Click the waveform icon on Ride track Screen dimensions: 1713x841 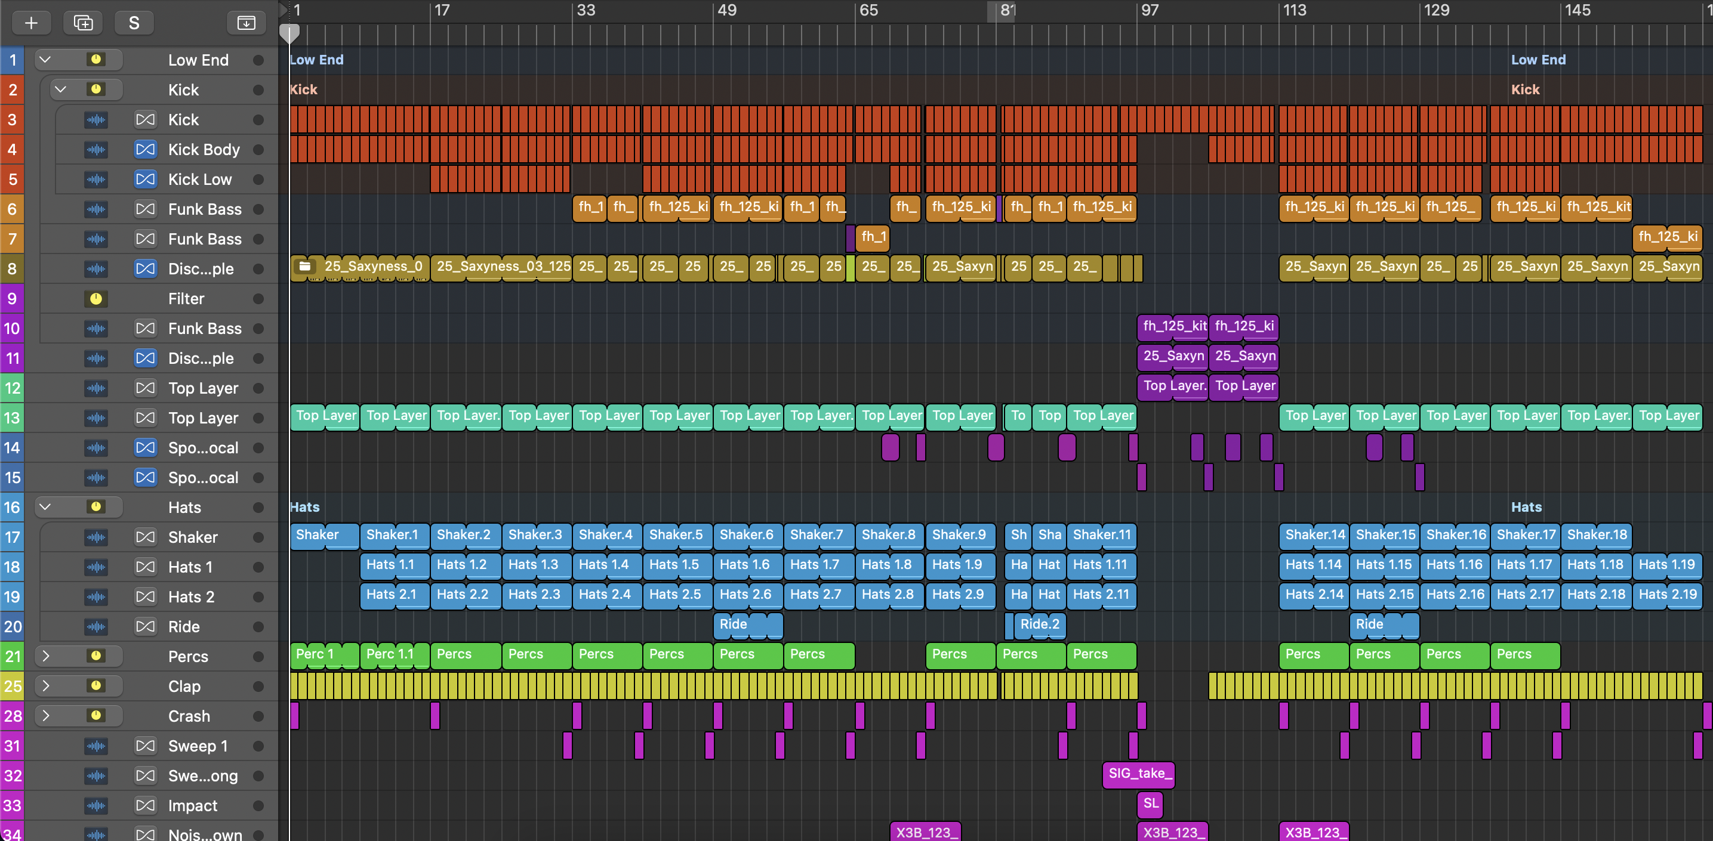click(x=97, y=626)
